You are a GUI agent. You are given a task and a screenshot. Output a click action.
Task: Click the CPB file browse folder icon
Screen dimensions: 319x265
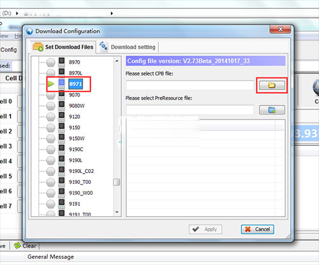(x=272, y=86)
